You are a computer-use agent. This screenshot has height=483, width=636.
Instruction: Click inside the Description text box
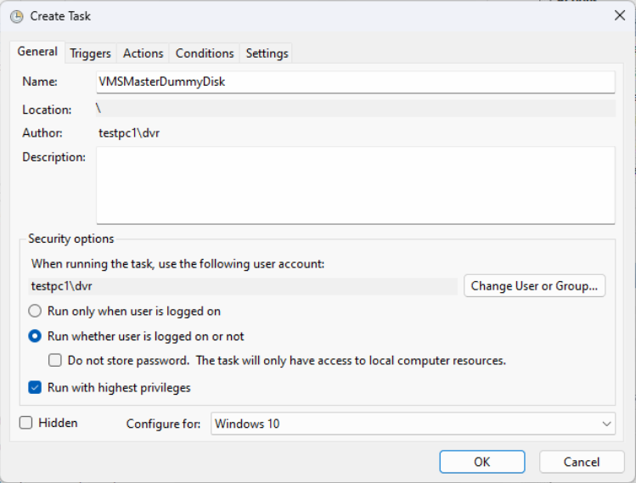click(355, 184)
